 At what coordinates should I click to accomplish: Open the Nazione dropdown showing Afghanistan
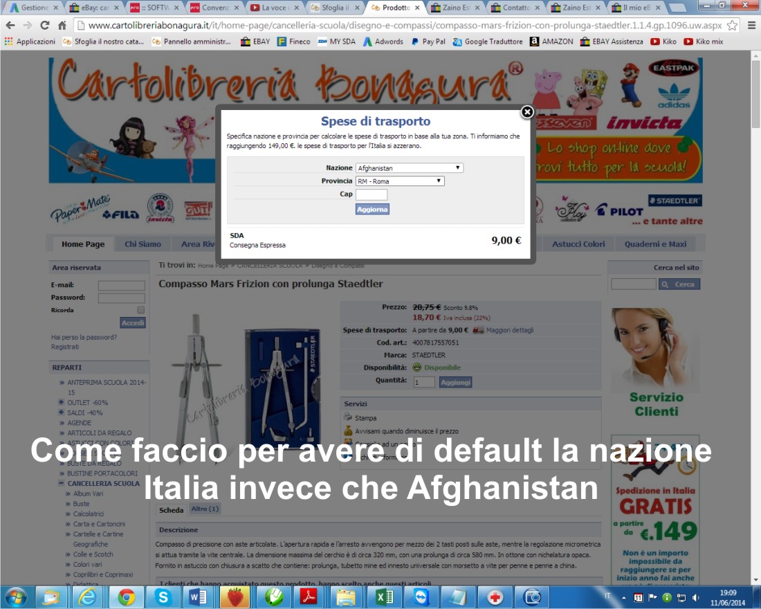point(409,168)
